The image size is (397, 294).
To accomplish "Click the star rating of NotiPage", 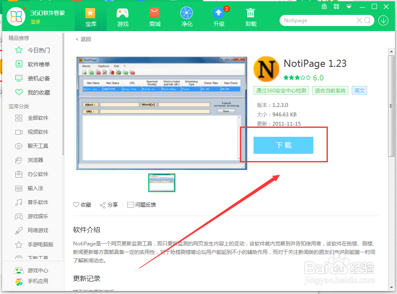I will pos(297,78).
